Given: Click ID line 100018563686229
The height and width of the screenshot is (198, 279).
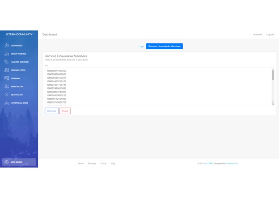Looking at the screenshot, I should click(x=57, y=95).
